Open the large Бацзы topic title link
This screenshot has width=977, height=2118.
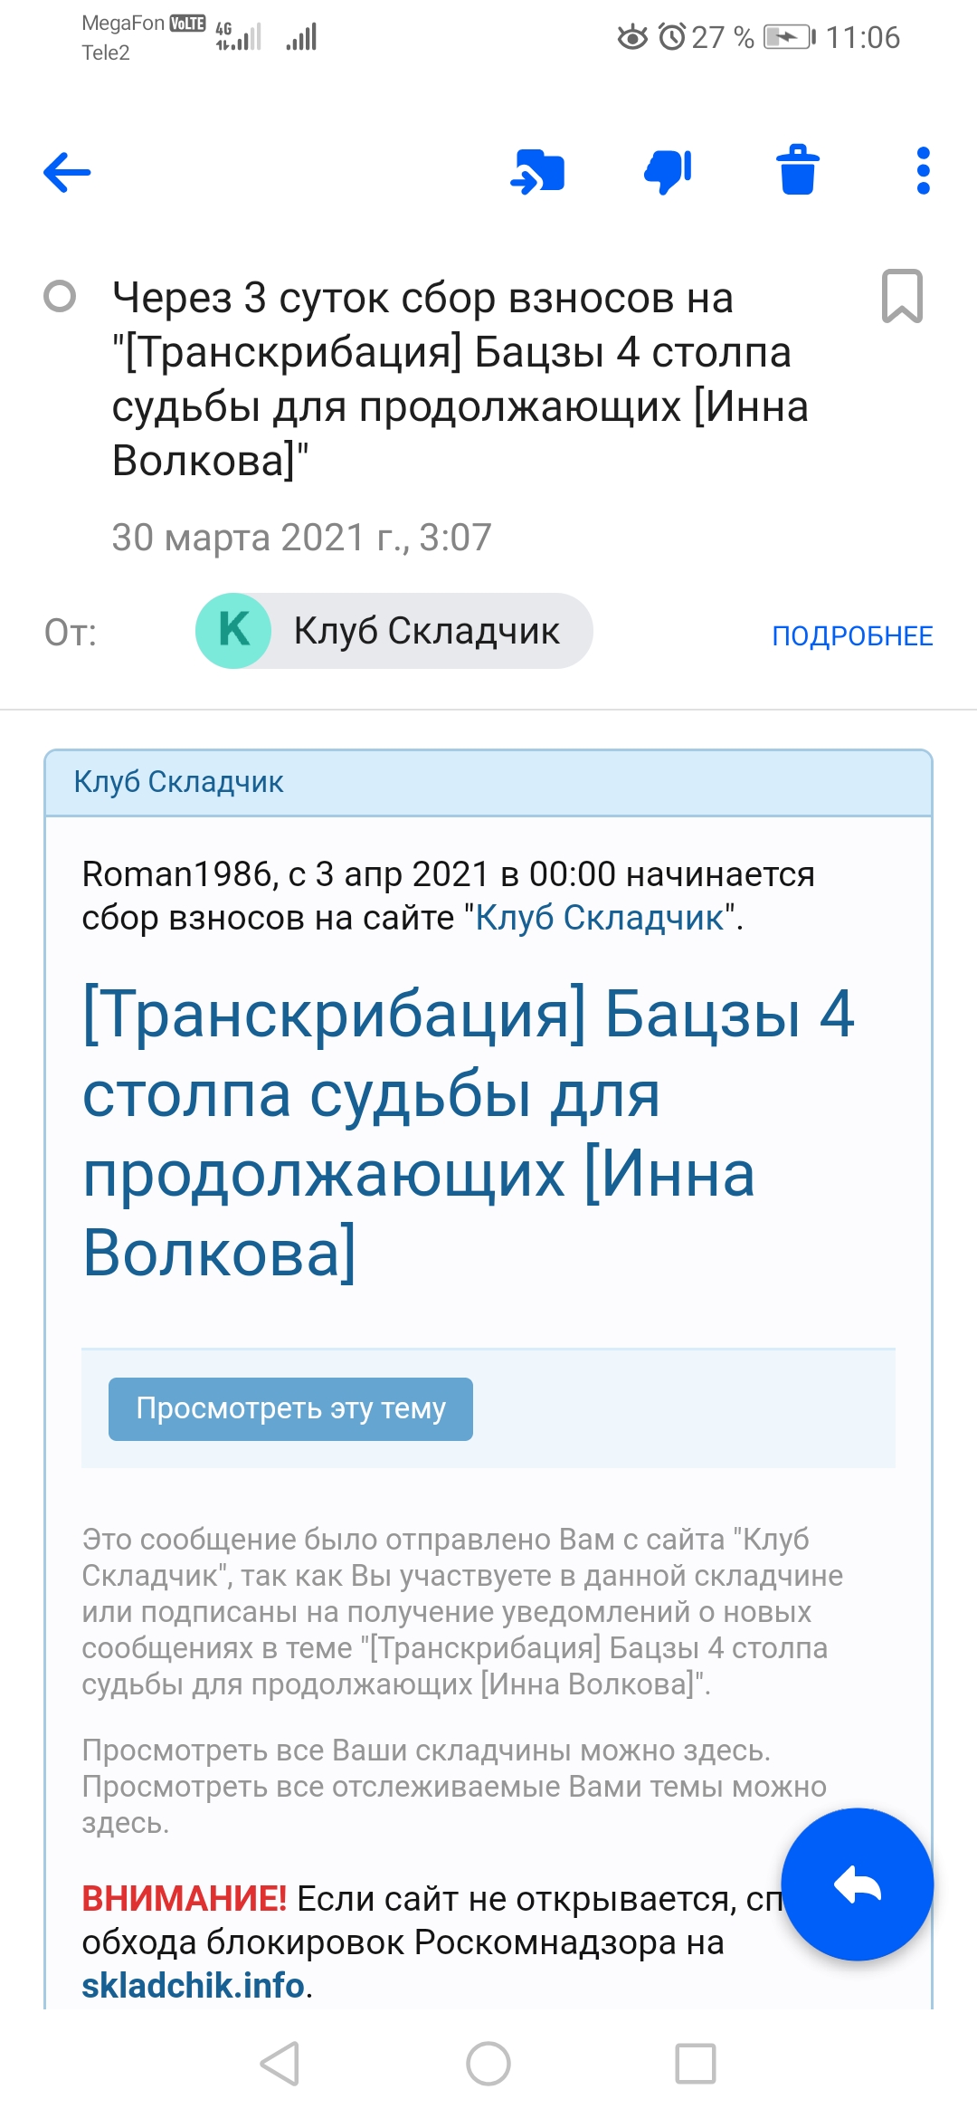[468, 1133]
